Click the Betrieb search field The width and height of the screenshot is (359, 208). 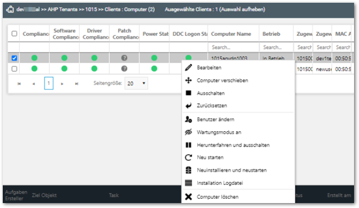pyautogui.click(x=276, y=47)
